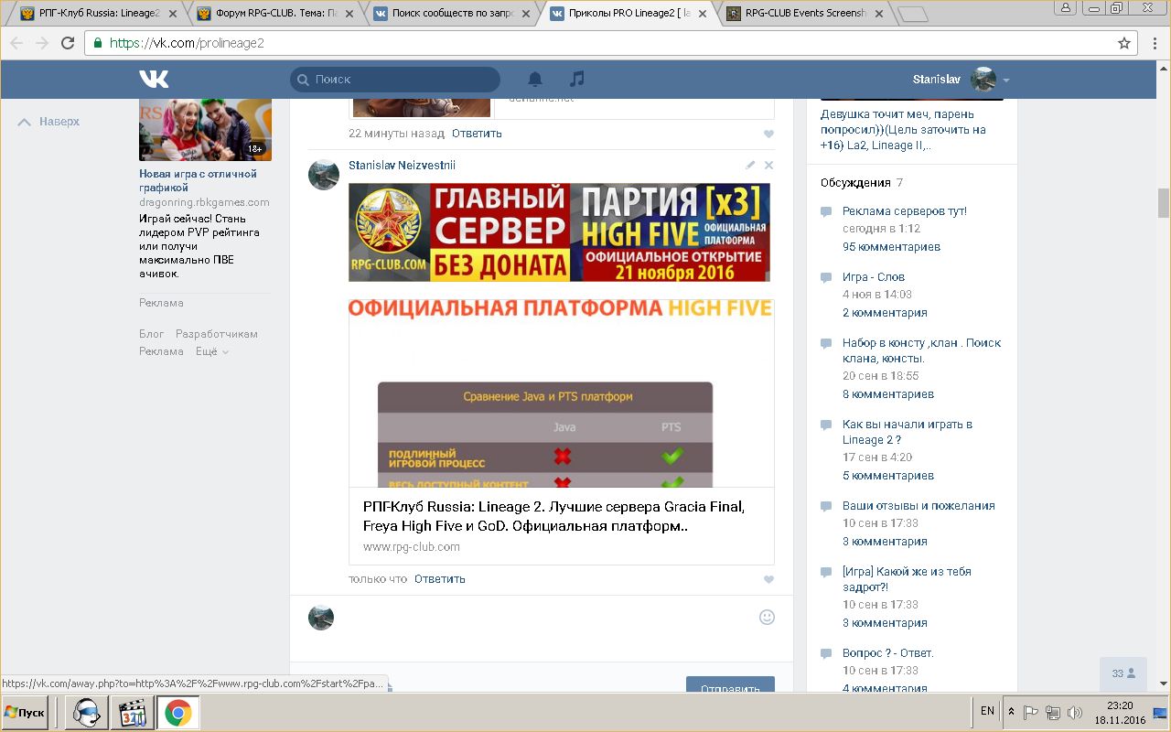Image resolution: width=1171 pixels, height=732 pixels.
Task: Open the headset app in the taskbar
Action: [88, 713]
